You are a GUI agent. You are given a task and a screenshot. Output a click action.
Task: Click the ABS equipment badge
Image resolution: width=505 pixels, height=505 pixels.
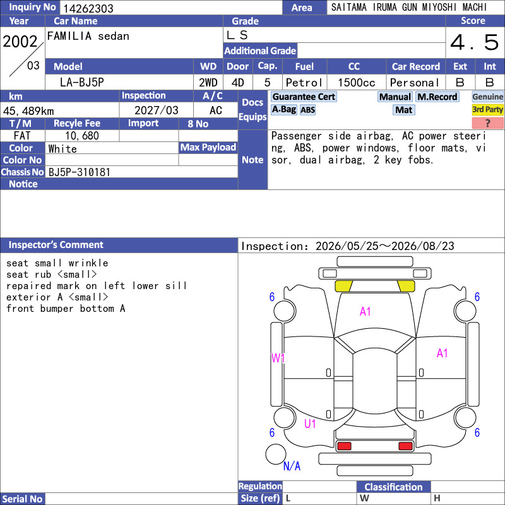pos(307,110)
